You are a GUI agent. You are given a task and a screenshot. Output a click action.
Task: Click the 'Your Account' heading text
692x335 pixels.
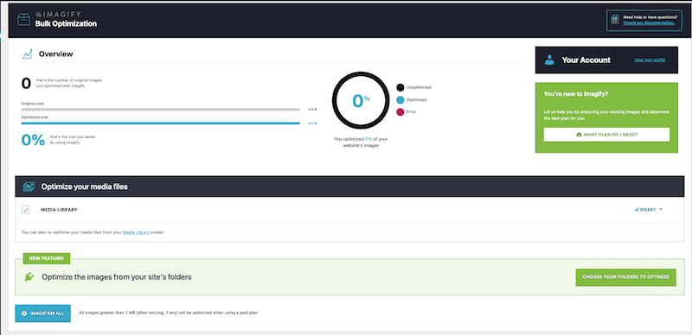(586, 60)
